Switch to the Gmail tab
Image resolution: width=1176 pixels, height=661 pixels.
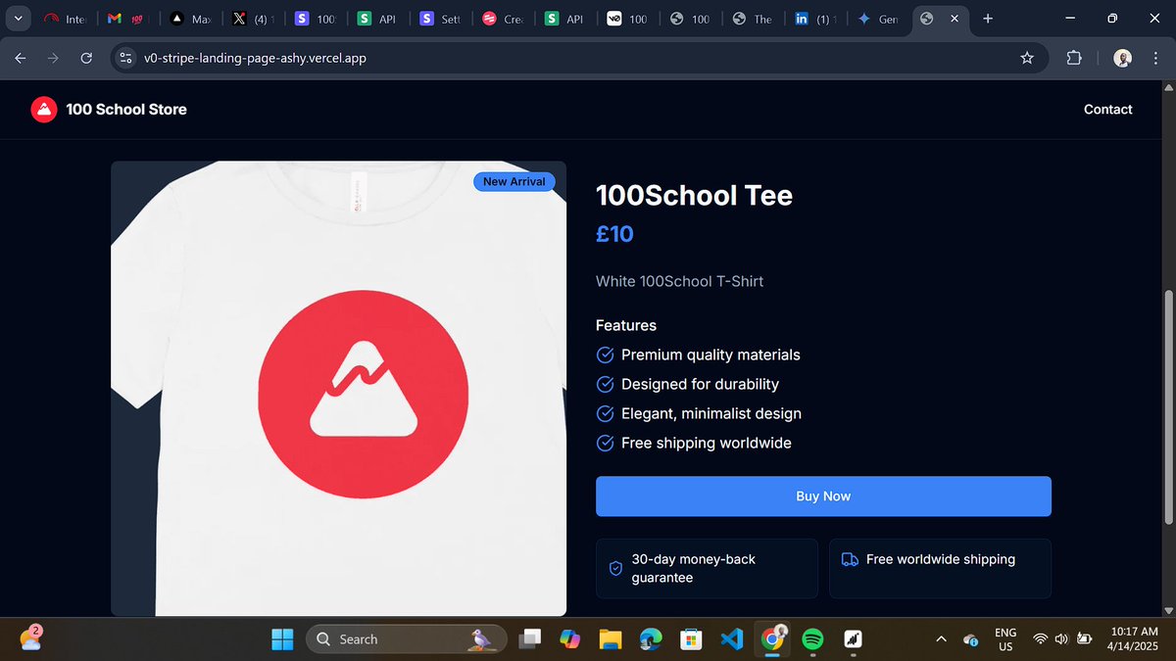127,19
